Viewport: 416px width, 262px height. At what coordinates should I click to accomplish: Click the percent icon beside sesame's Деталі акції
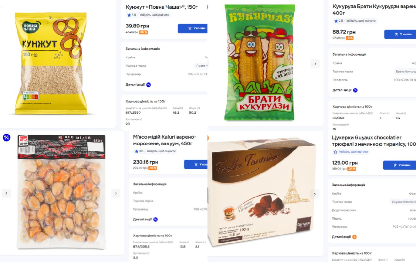click(x=148, y=85)
